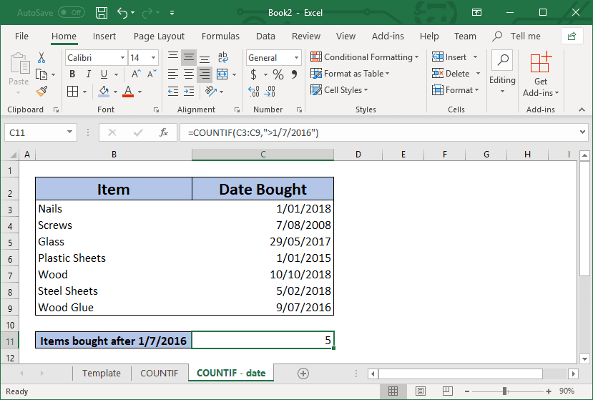Screen dimensions: 593x400
Task: Click the formula bar text
Action: [x=253, y=133]
